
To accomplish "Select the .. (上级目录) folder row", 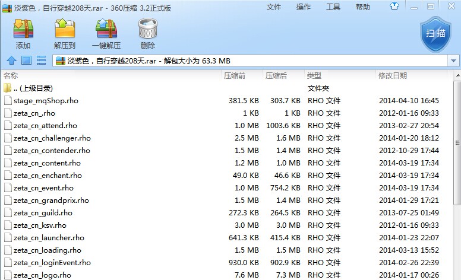I will click(x=226, y=88).
